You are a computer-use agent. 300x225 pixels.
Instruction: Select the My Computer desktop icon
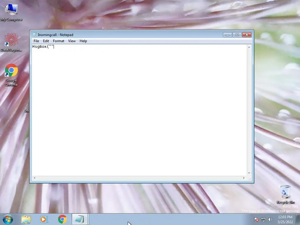11,12
